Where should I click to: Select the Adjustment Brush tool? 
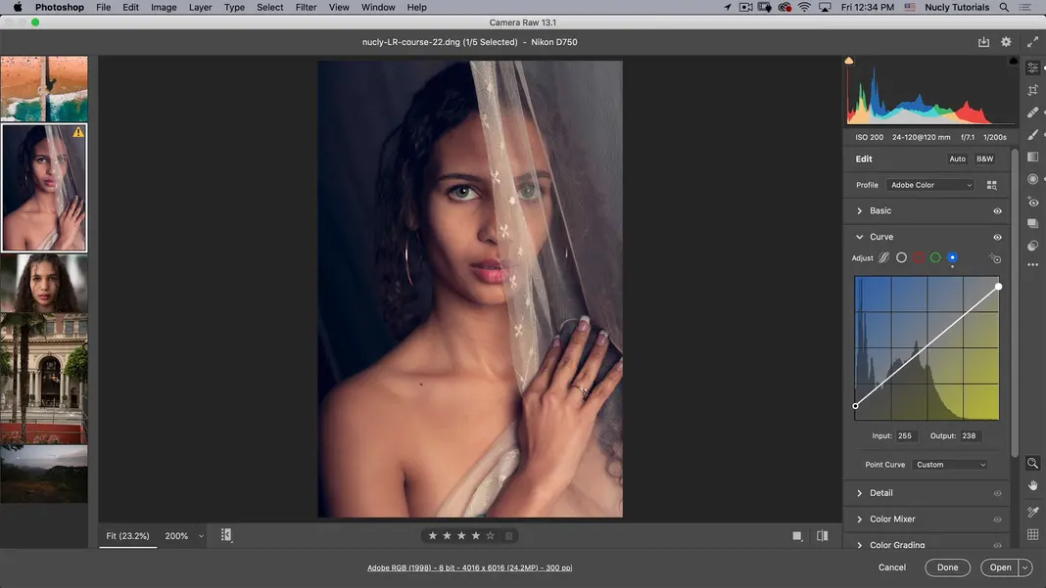pyautogui.click(x=1032, y=135)
